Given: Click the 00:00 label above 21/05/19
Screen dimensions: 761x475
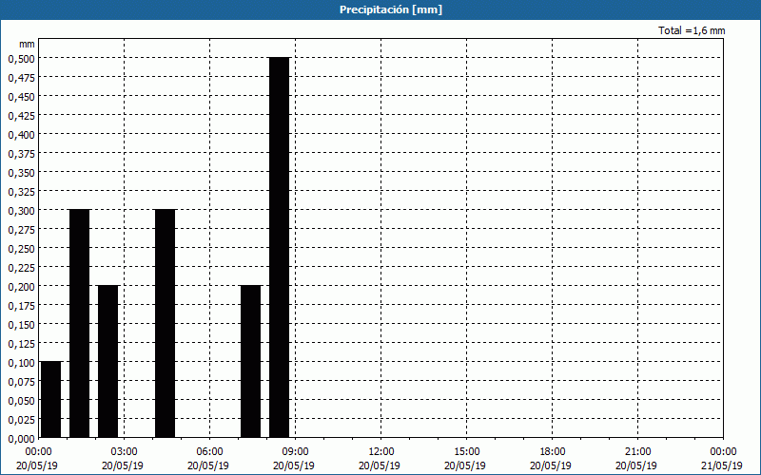Looking at the screenshot, I should tap(723, 452).
